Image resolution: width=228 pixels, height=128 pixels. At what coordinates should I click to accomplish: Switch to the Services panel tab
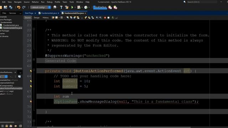pyautogui.click(x=12, y=13)
